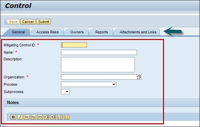This screenshot has height=127, width=200.
Task: Insert numbered list in Notes
Action: [x=60, y=117]
